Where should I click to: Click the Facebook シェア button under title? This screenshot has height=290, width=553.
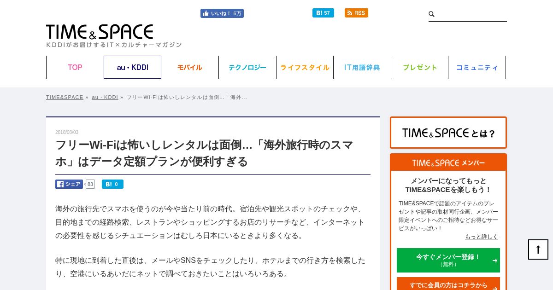[69, 184]
